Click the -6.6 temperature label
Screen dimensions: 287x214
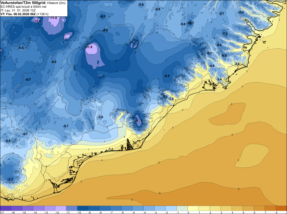tap(219, 45)
